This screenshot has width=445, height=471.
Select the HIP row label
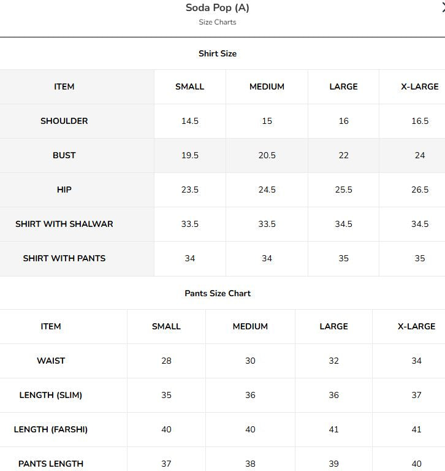64,190
